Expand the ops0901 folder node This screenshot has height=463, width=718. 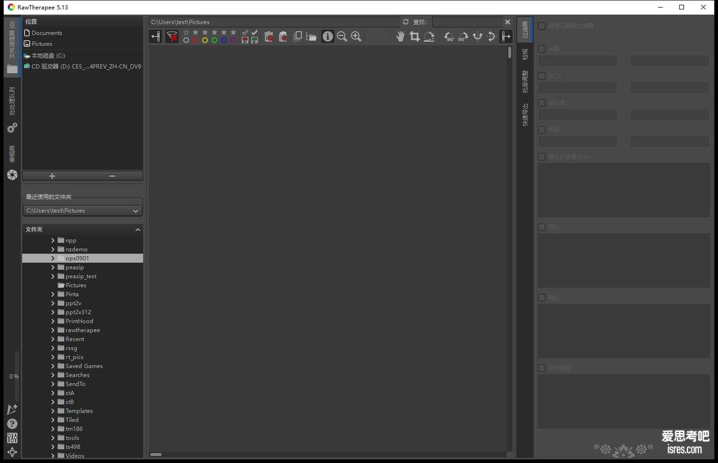[53, 258]
